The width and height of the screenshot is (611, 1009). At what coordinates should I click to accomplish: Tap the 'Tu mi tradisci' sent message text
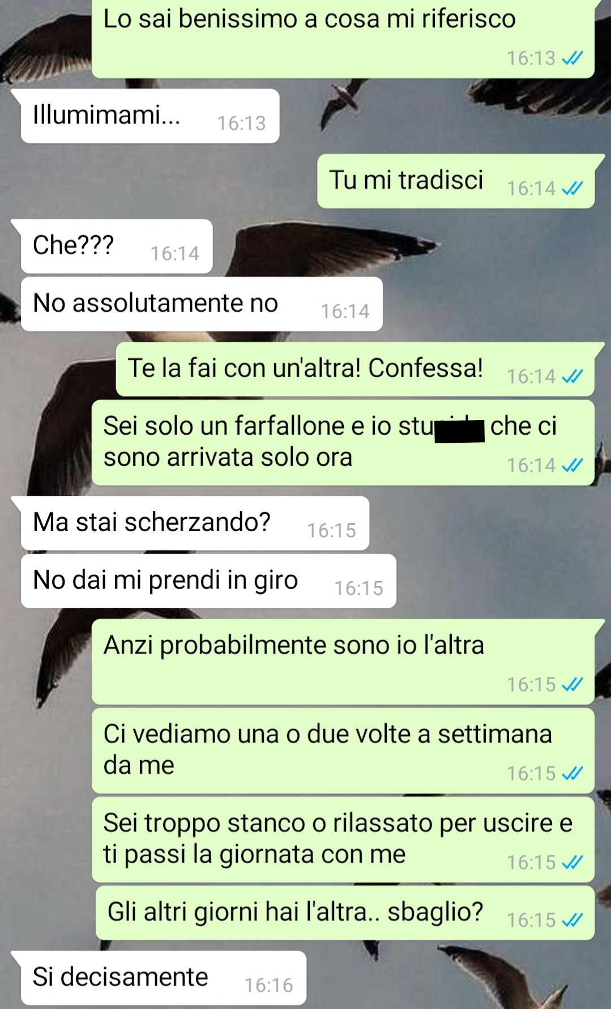[x=406, y=180]
